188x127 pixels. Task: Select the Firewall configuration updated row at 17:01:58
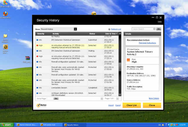click(x=77, y=76)
